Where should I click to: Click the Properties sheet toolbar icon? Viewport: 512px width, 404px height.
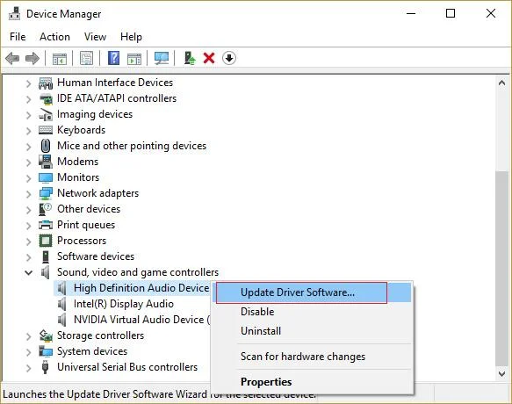(x=86, y=59)
